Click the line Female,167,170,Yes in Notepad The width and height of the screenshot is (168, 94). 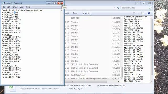(x=11, y=48)
